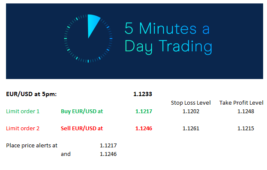The width and height of the screenshot is (267, 170).
Task: Select the Limit order 1 label
Action: pos(23,111)
